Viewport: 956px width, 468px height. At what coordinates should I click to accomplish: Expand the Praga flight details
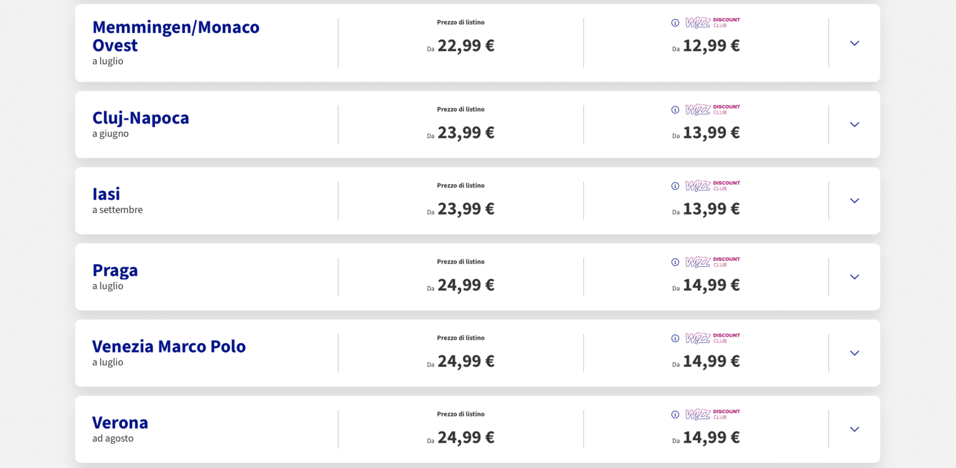(855, 277)
